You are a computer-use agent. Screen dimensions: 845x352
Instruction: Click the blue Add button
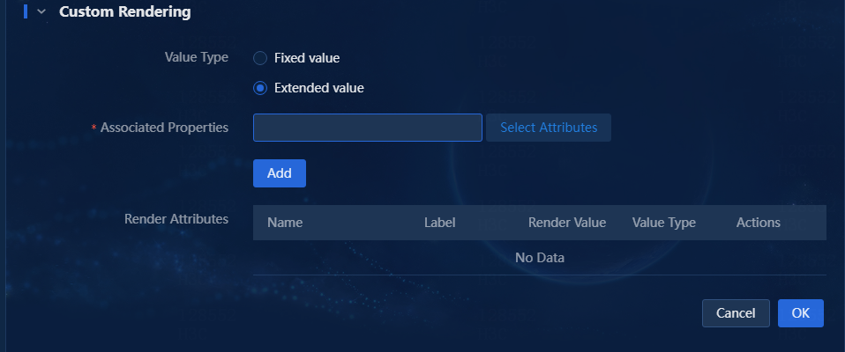[x=279, y=173]
